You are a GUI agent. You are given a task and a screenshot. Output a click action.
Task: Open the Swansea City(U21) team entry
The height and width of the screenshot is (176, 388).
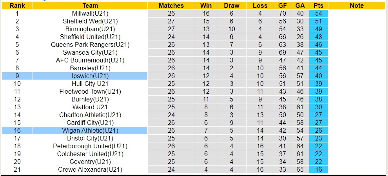[90, 52]
